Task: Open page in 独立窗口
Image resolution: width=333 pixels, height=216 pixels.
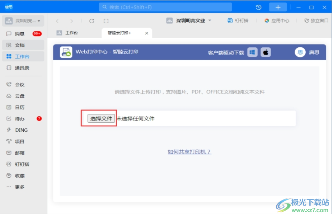Action: (316, 20)
